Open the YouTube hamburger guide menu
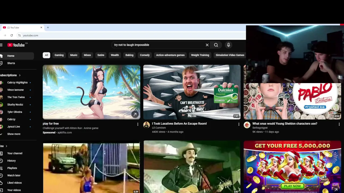 [x=1, y=45]
